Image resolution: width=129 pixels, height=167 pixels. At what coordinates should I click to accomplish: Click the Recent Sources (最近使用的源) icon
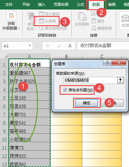(41, 28)
